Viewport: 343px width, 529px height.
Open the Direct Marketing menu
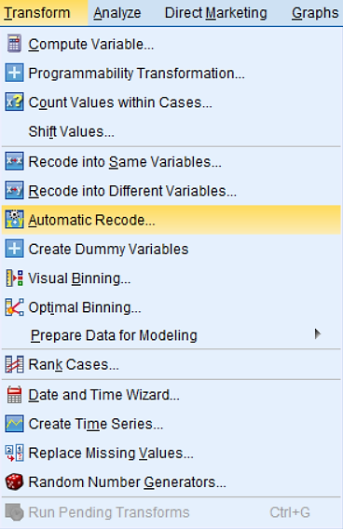[215, 13]
